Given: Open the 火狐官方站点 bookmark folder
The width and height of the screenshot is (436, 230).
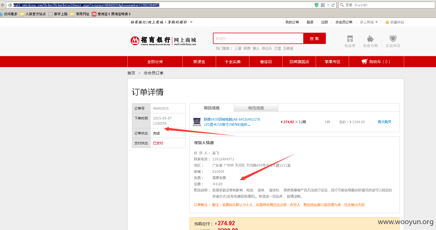Looking at the screenshot, I should click(33, 14).
